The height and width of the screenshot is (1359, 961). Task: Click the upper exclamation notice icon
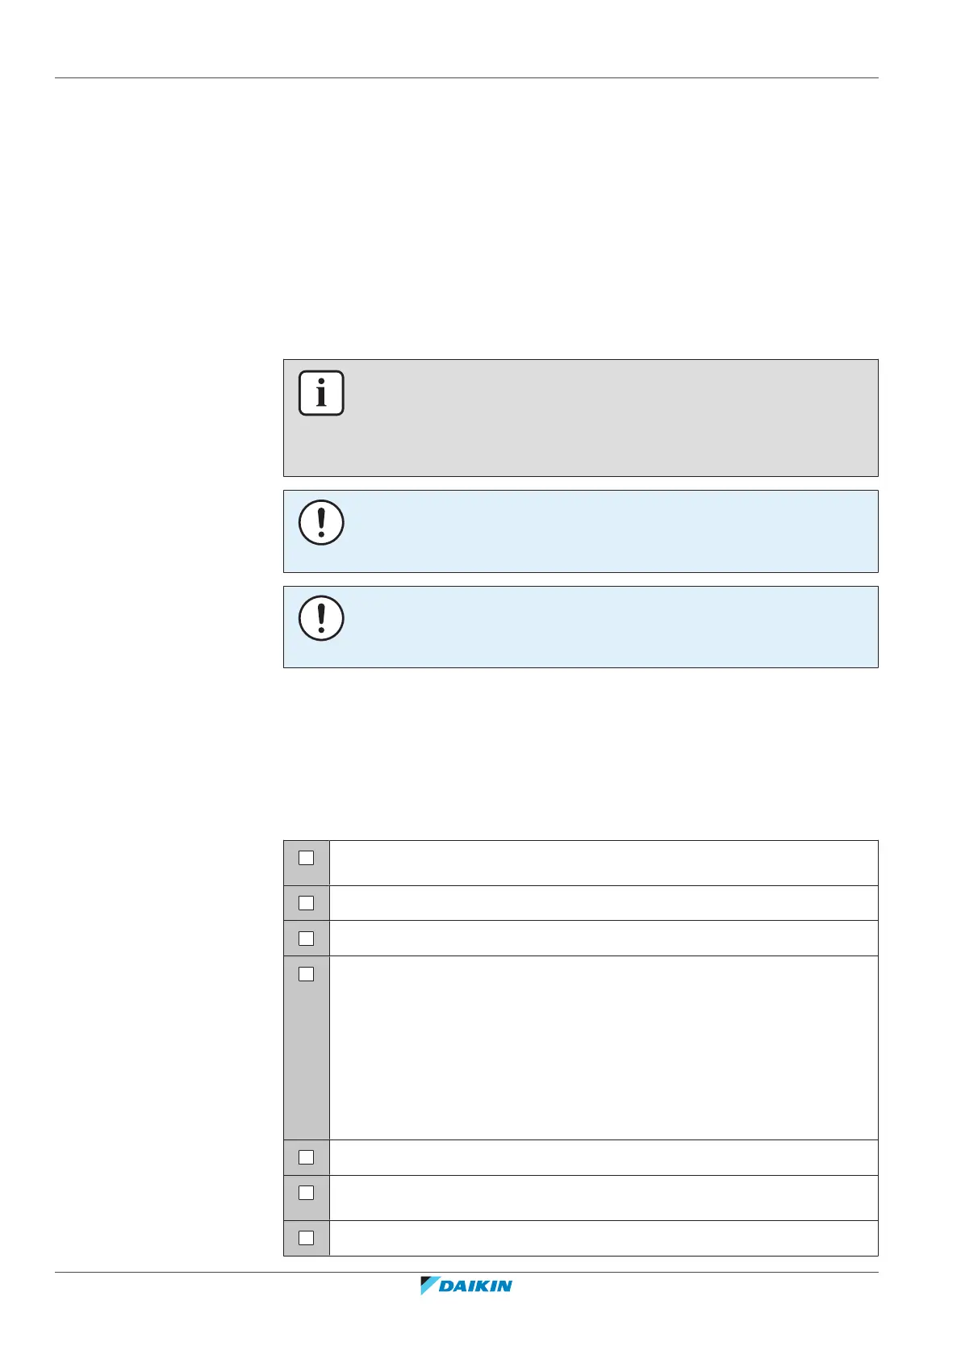coord(321,523)
